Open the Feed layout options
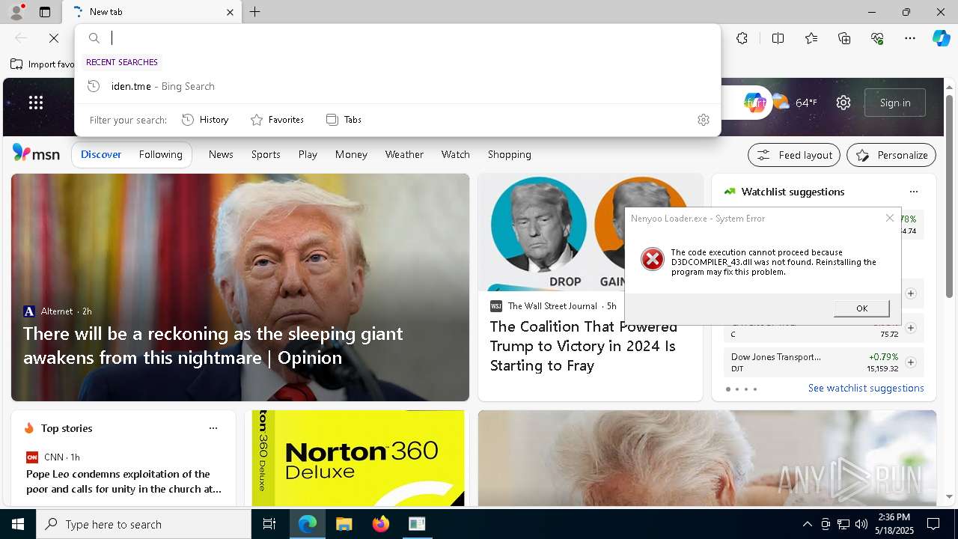Image resolution: width=958 pixels, height=539 pixels. [x=794, y=155]
